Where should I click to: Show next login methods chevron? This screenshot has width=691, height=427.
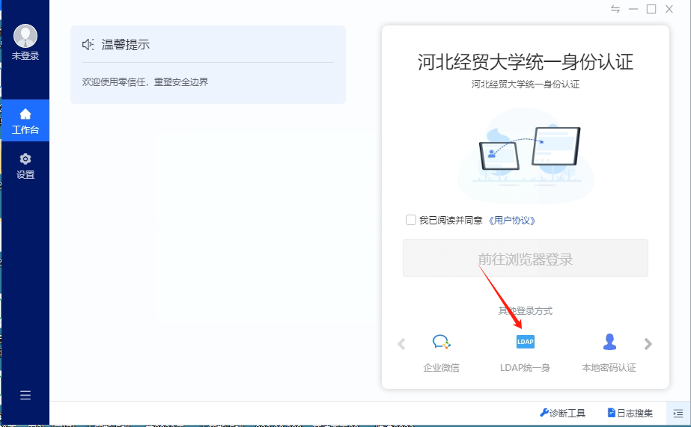648,344
